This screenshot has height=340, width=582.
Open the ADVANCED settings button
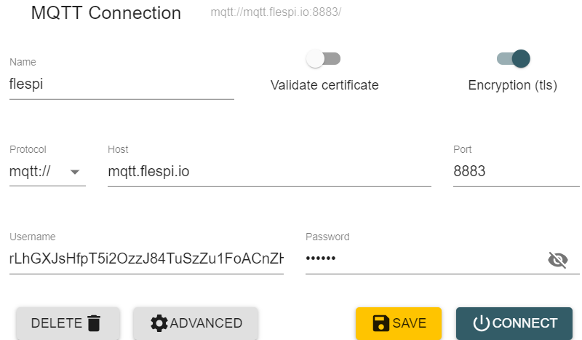[196, 323]
